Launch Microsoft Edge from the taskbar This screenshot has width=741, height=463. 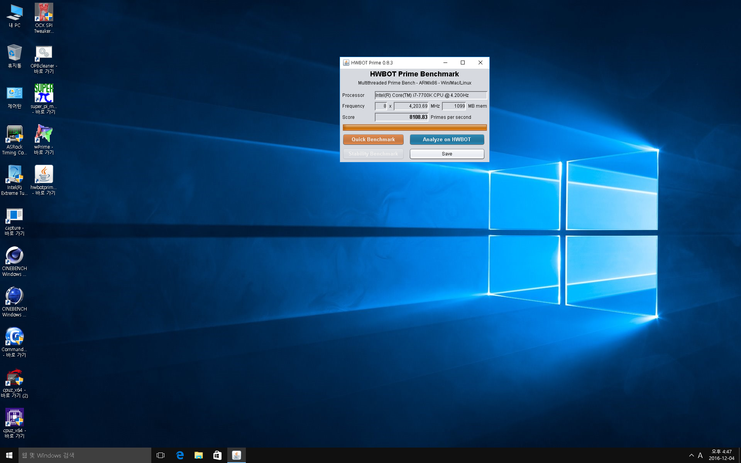pyautogui.click(x=180, y=455)
